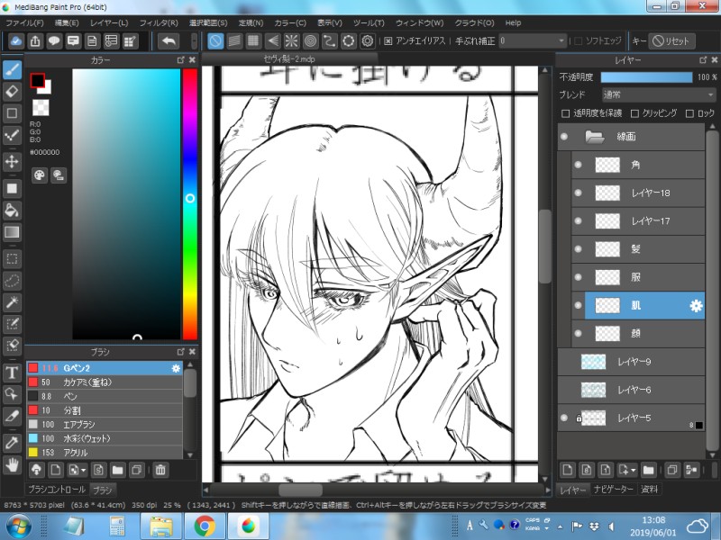Open Windows Start menu
Image resolution: width=721 pixels, height=540 pixels.
pyautogui.click(x=19, y=526)
